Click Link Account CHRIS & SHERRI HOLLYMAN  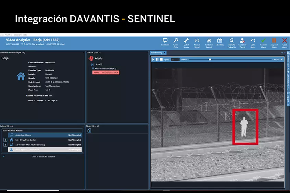[x=57, y=82]
